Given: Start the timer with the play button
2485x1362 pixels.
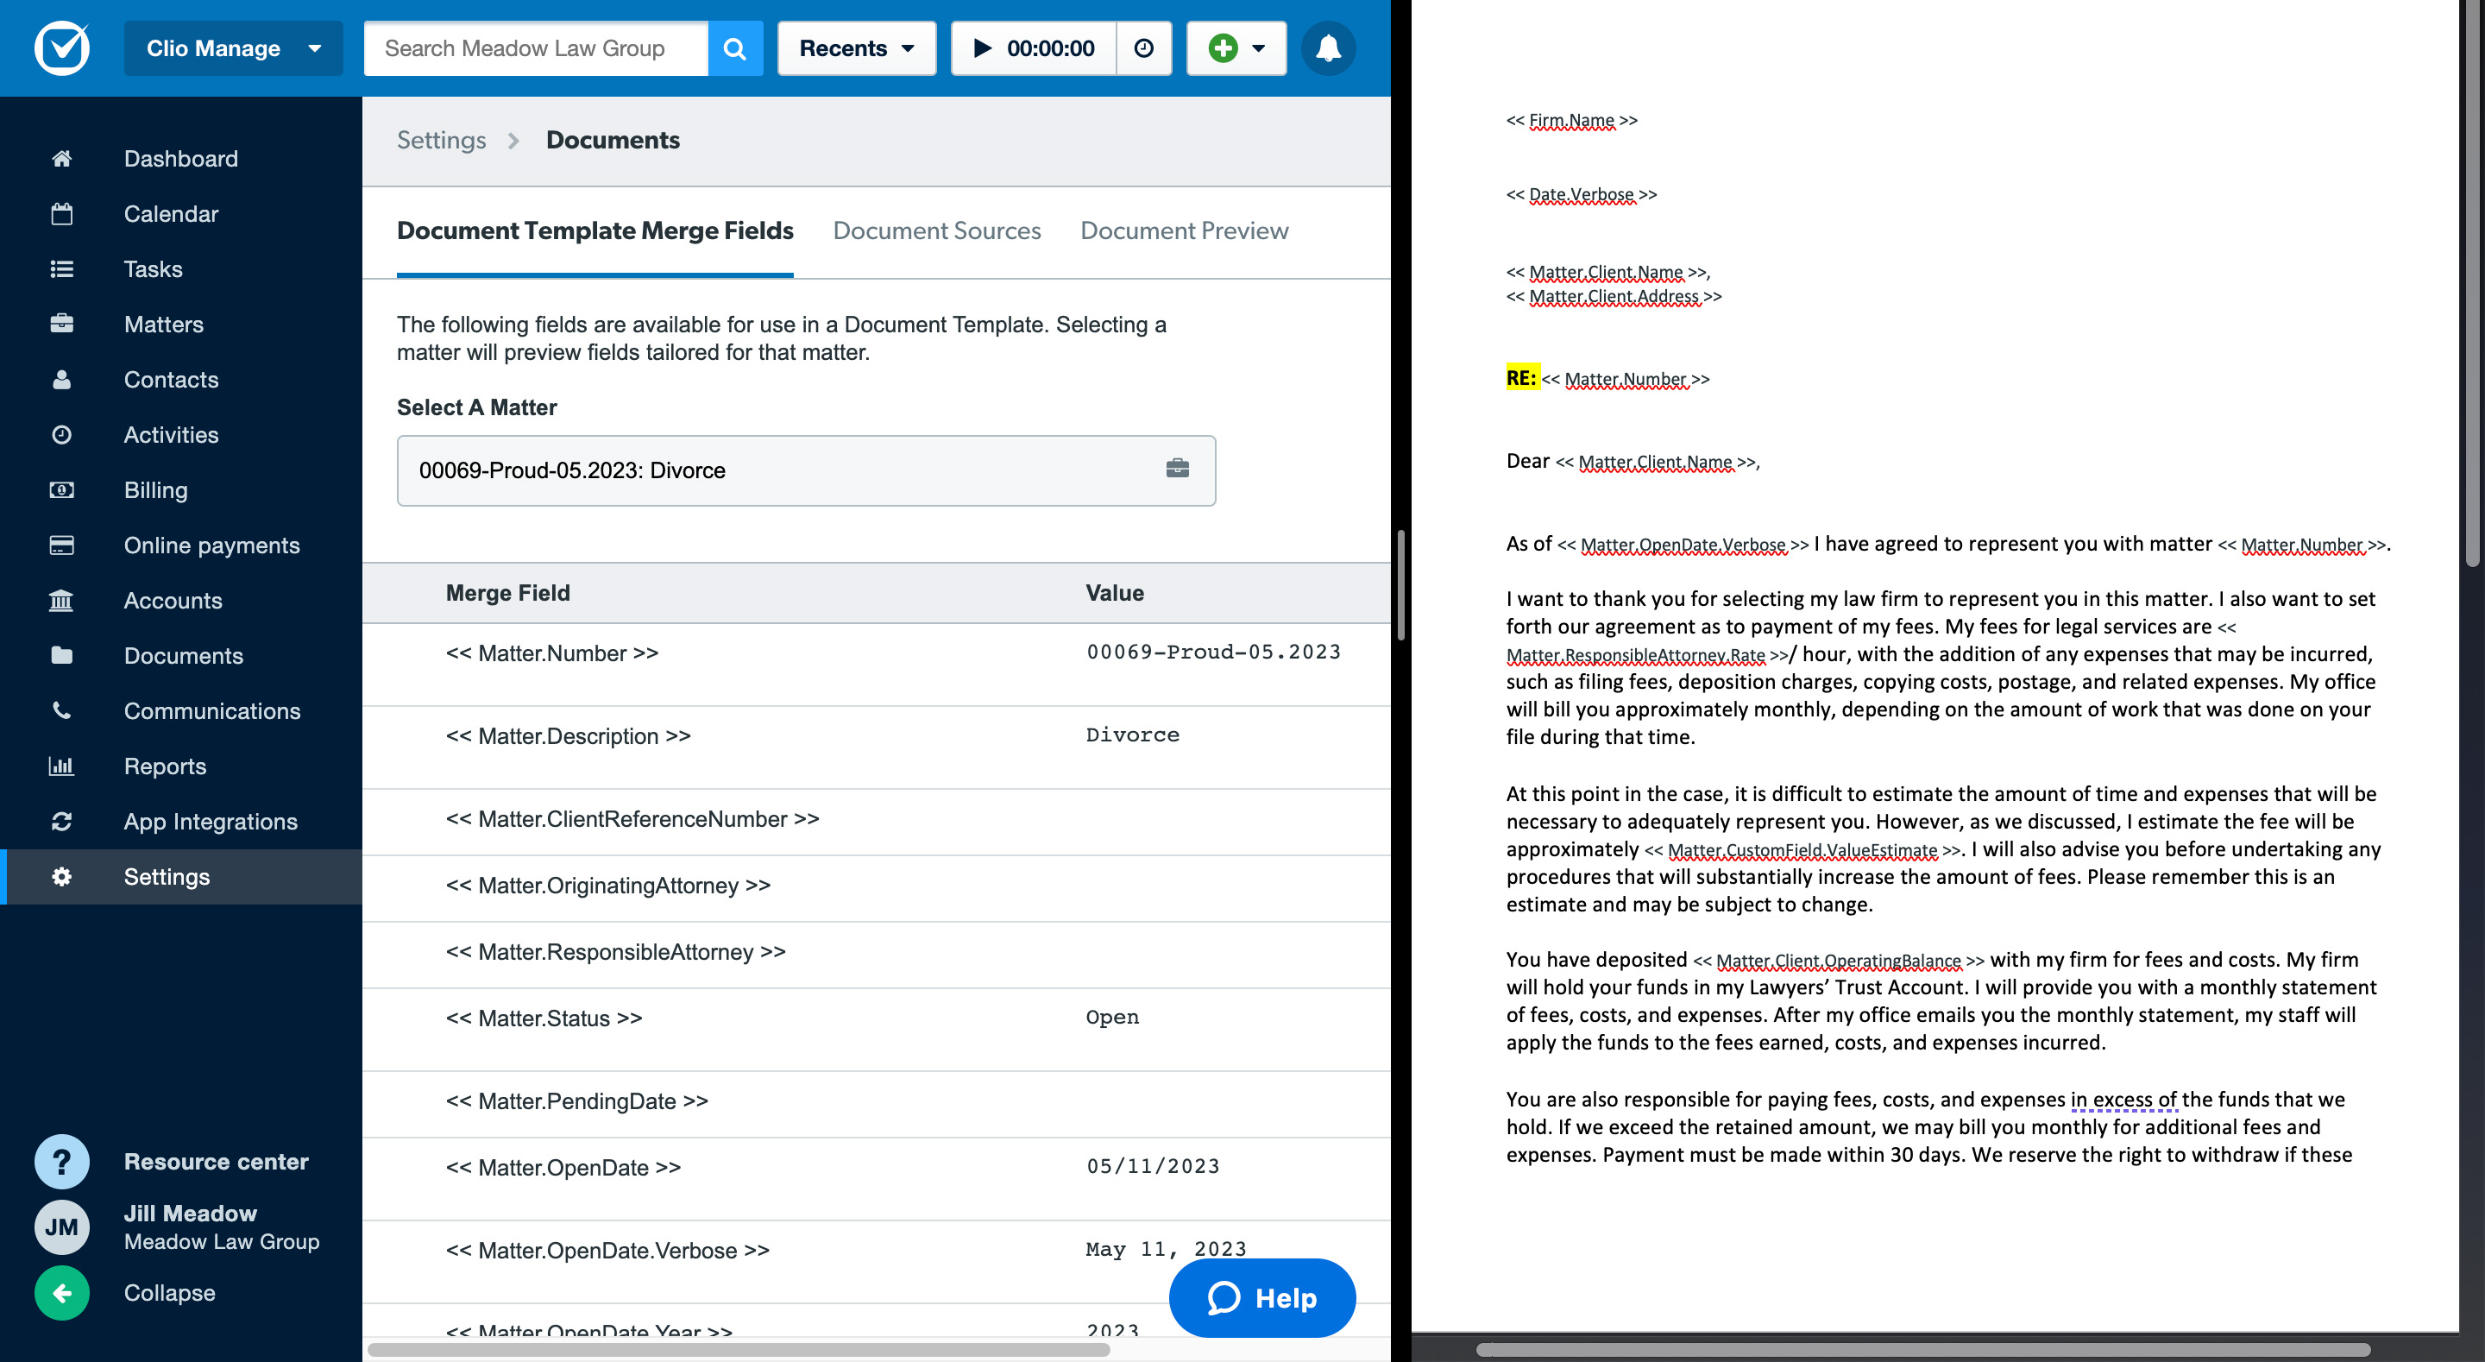Looking at the screenshot, I should click(1033, 48).
